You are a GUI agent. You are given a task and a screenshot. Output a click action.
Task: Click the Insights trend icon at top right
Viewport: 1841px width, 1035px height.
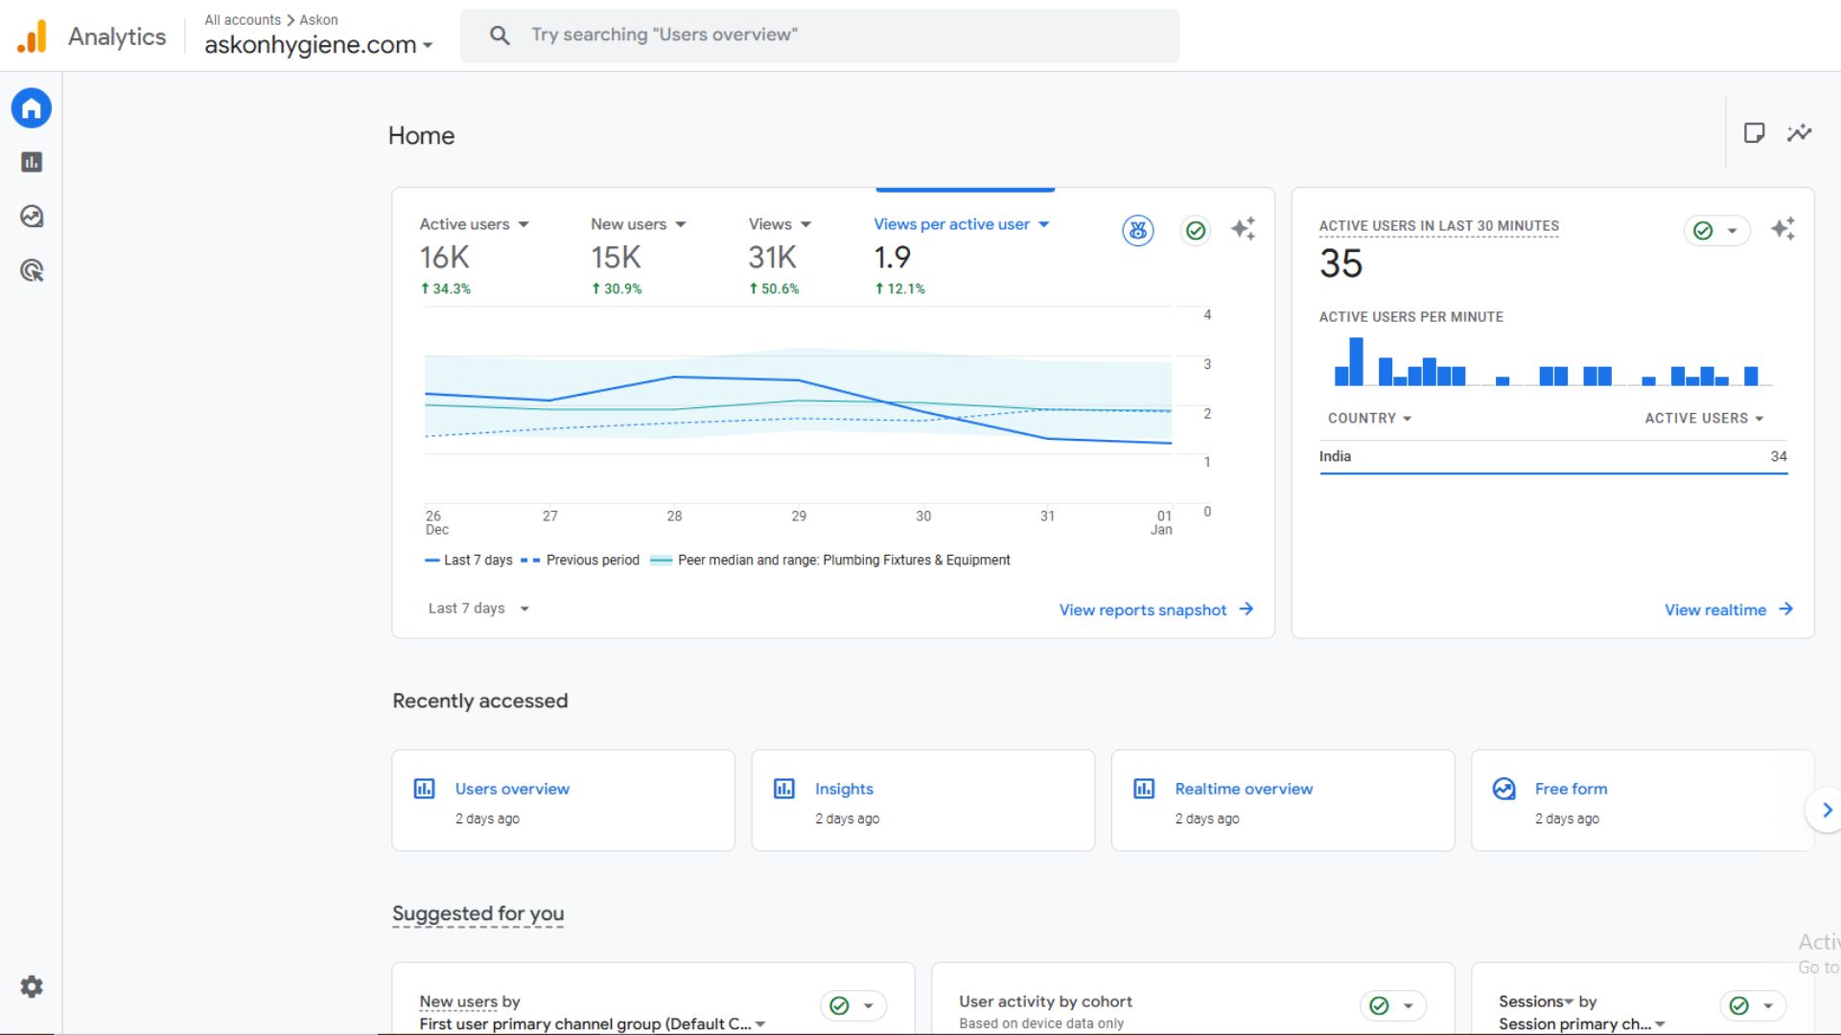[x=1799, y=133]
